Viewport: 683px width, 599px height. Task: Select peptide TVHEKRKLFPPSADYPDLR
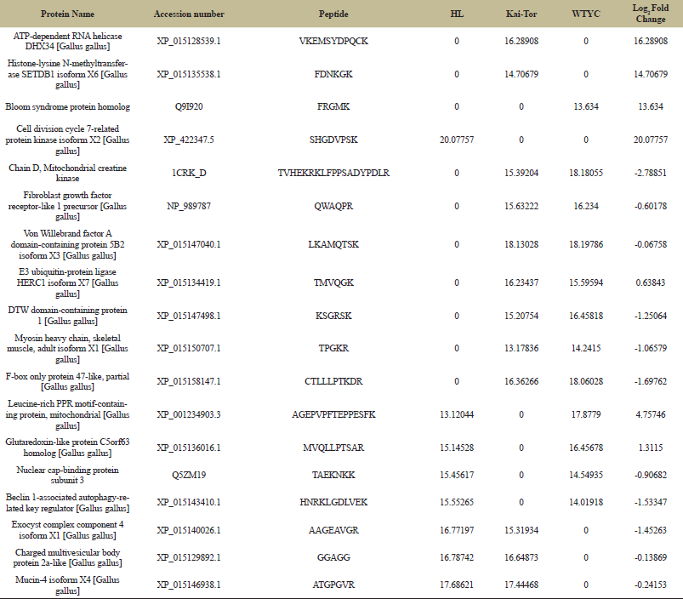(333, 173)
